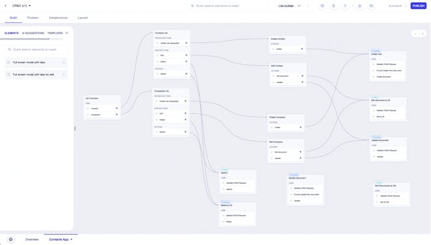Image resolution: width=431 pixels, height=245 pixels.
Task: Select the List Overview node title
Action: 92,98
